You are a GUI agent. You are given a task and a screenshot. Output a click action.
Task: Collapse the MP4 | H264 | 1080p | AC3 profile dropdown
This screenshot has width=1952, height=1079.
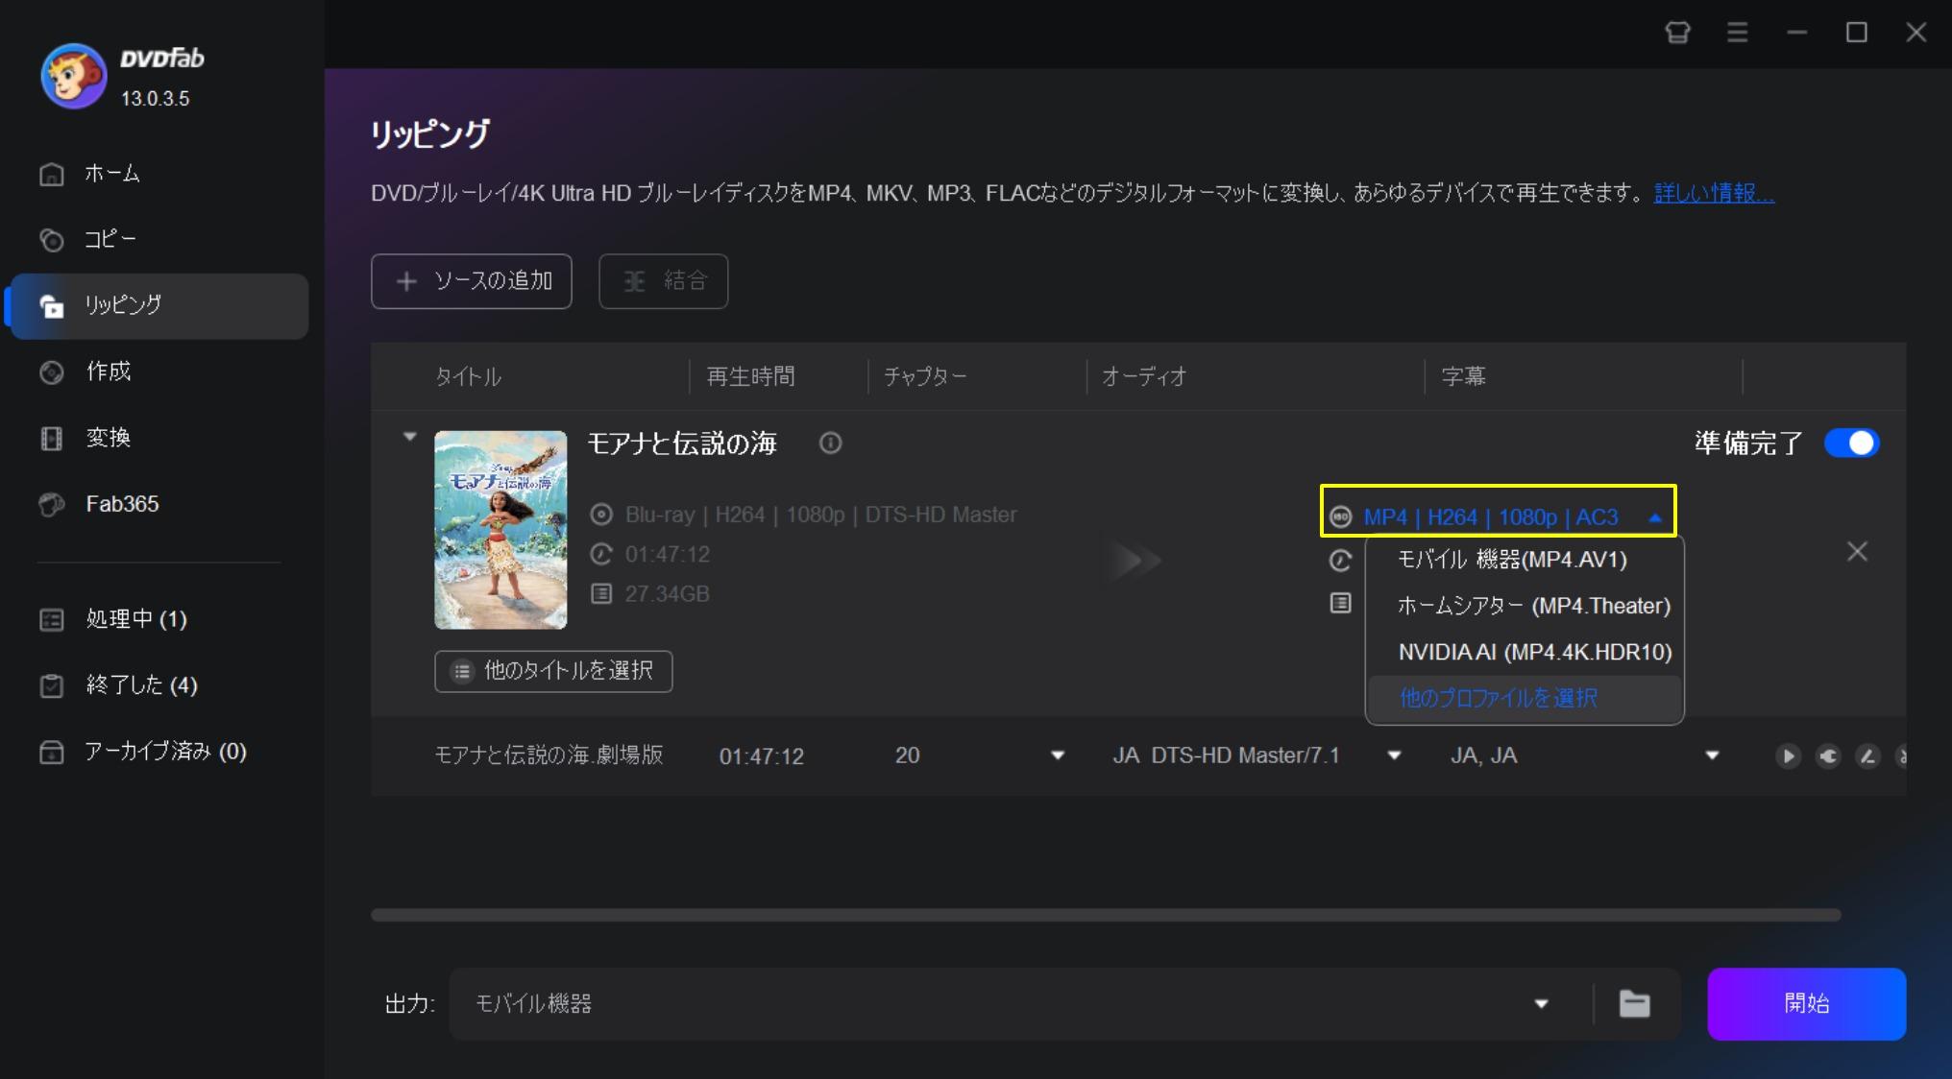(1654, 517)
